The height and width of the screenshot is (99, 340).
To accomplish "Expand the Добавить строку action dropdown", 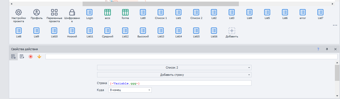I will click(x=174, y=75).
